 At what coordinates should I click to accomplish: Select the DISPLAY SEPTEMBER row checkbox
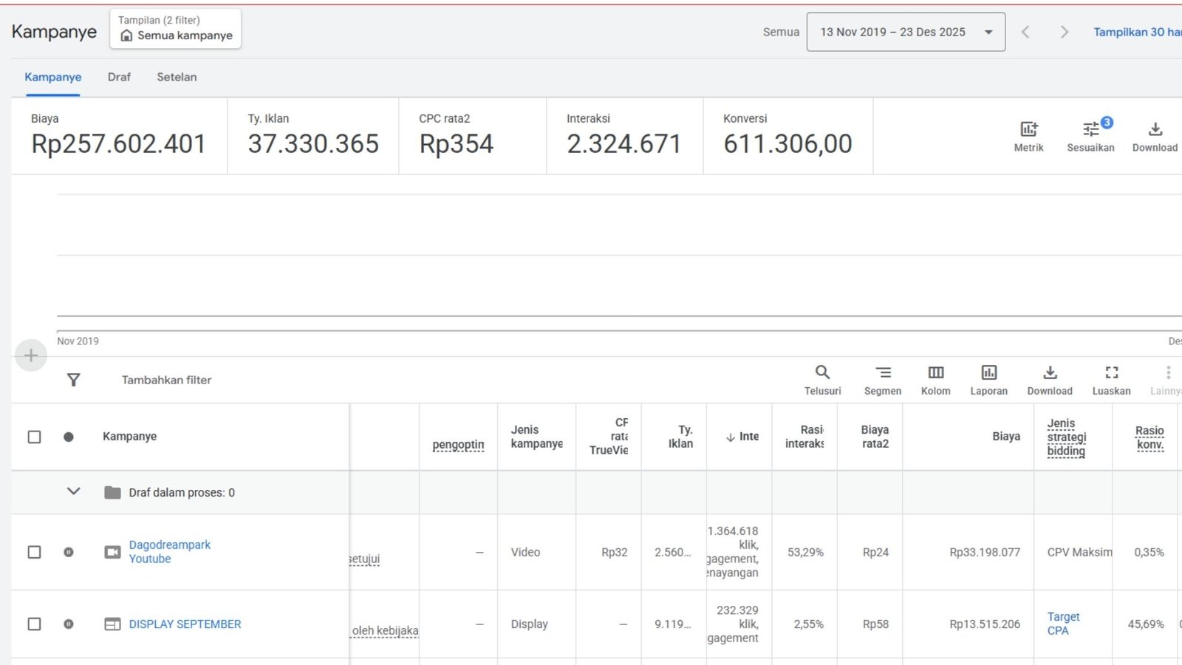(x=34, y=624)
